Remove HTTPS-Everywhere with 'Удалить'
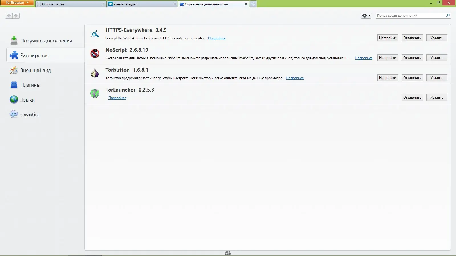 [x=437, y=38]
